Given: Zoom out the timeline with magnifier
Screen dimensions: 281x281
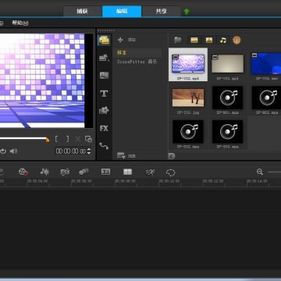Looking at the screenshot, I should [x=260, y=172].
